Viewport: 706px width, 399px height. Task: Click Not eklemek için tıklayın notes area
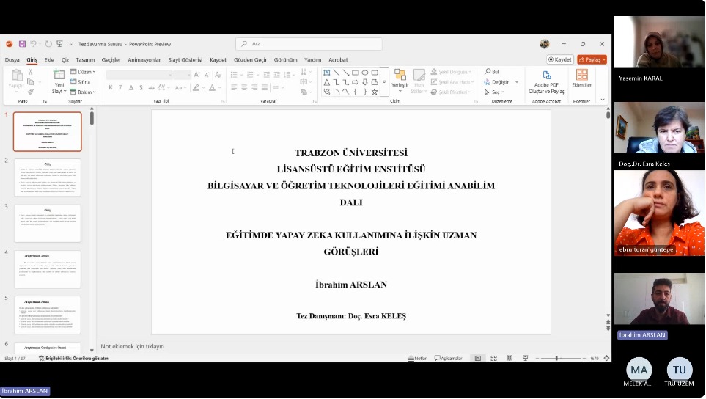pyautogui.click(x=133, y=346)
